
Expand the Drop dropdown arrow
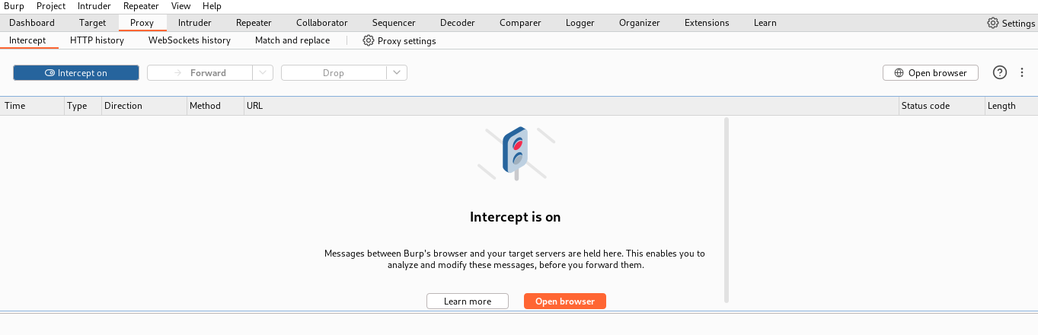[397, 73]
